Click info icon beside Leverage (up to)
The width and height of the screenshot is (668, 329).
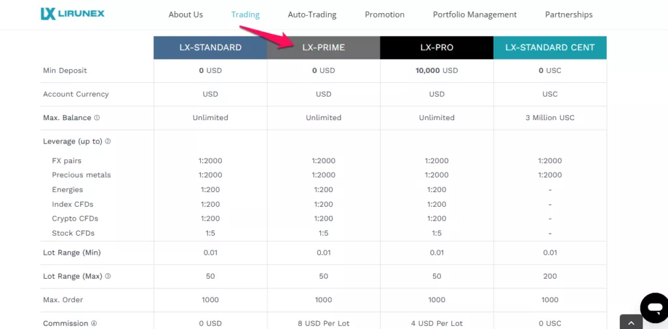pos(108,141)
